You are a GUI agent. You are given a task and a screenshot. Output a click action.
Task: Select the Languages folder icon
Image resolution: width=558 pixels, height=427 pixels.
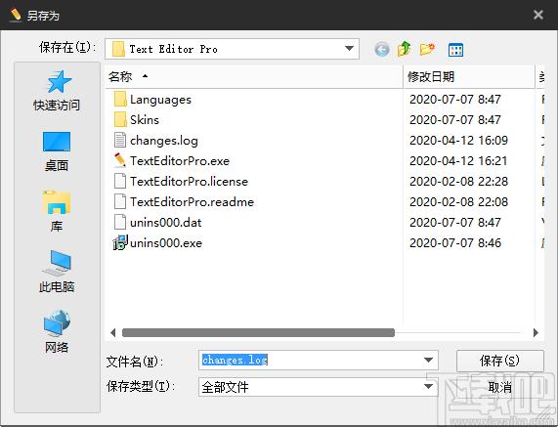(x=120, y=100)
